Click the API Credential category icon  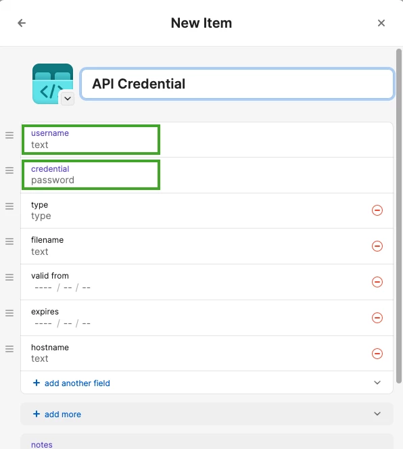coord(53,84)
